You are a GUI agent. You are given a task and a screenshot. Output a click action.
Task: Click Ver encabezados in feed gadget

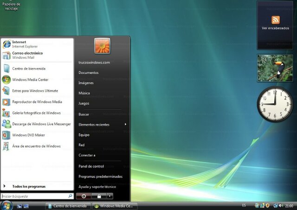click(275, 28)
